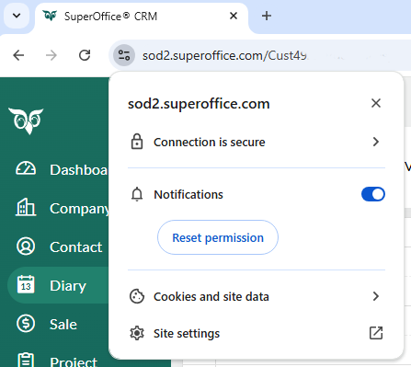Click the Diary calendar icon
This screenshot has height=367, width=411.
(x=26, y=284)
